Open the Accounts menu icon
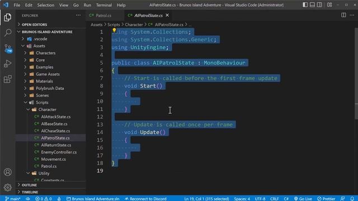The width and height of the screenshot is (358, 201). pyautogui.click(x=7, y=172)
